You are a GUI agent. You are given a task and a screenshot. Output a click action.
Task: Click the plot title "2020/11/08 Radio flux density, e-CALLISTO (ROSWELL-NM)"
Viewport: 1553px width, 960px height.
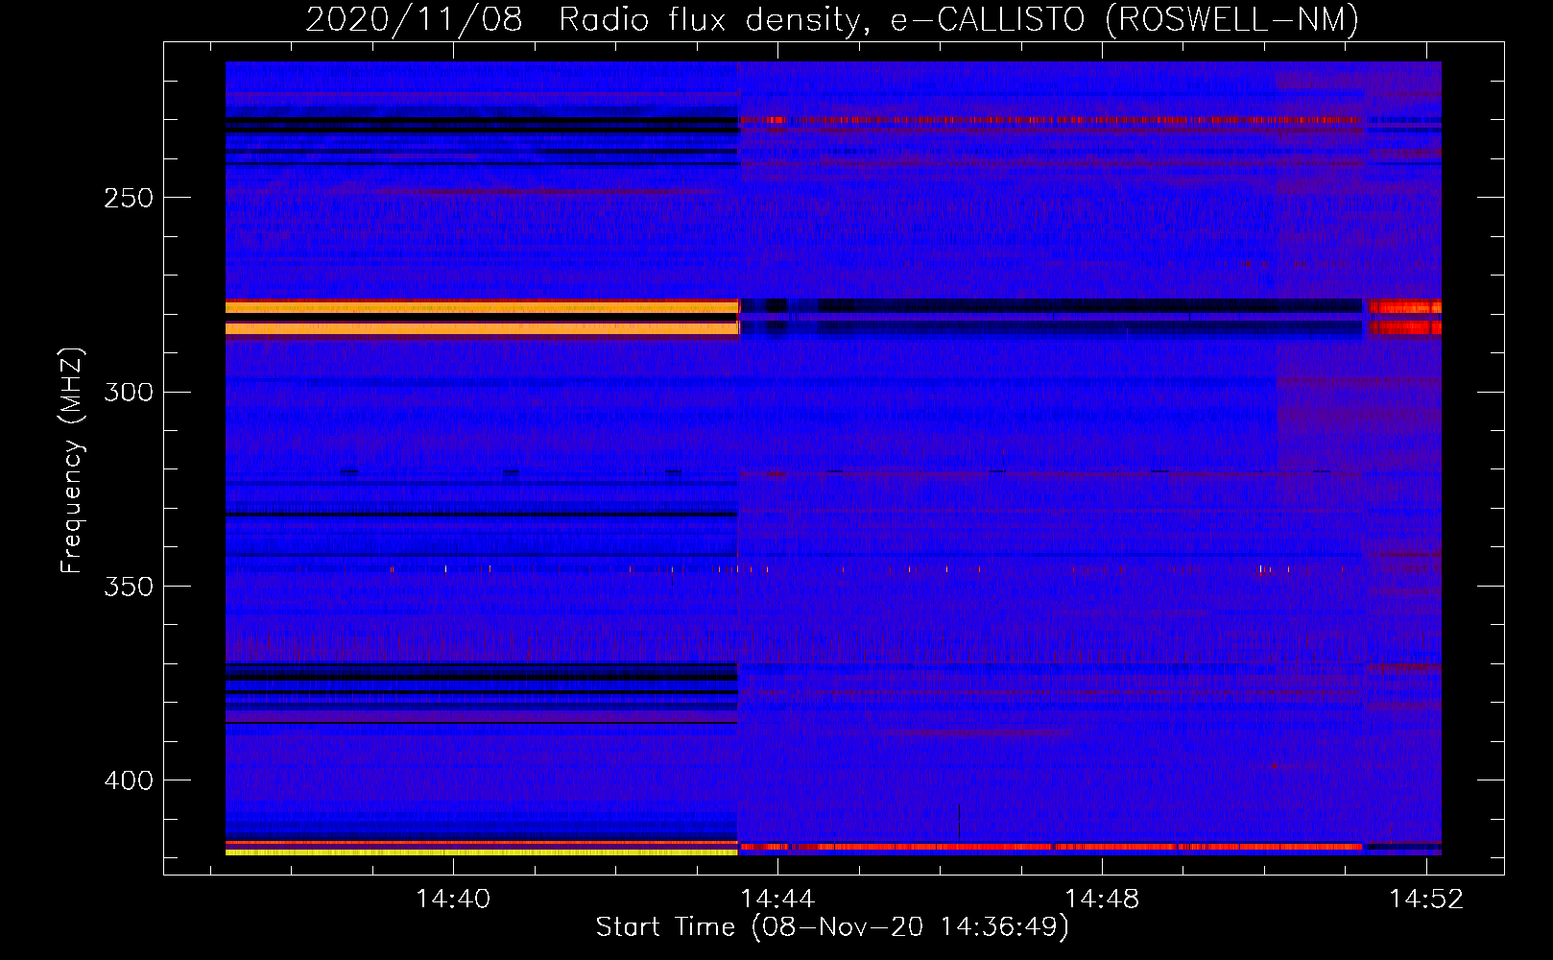pyautogui.click(x=832, y=19)
